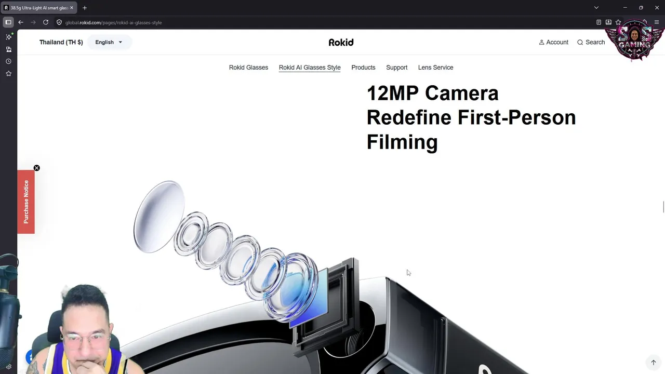Viewport: 665px width, 374px height.
Task: Open the site security shield info
Action: tap(59, 22)
